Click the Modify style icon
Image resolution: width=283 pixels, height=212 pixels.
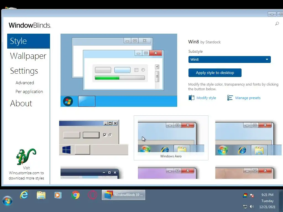coord(191,98)
